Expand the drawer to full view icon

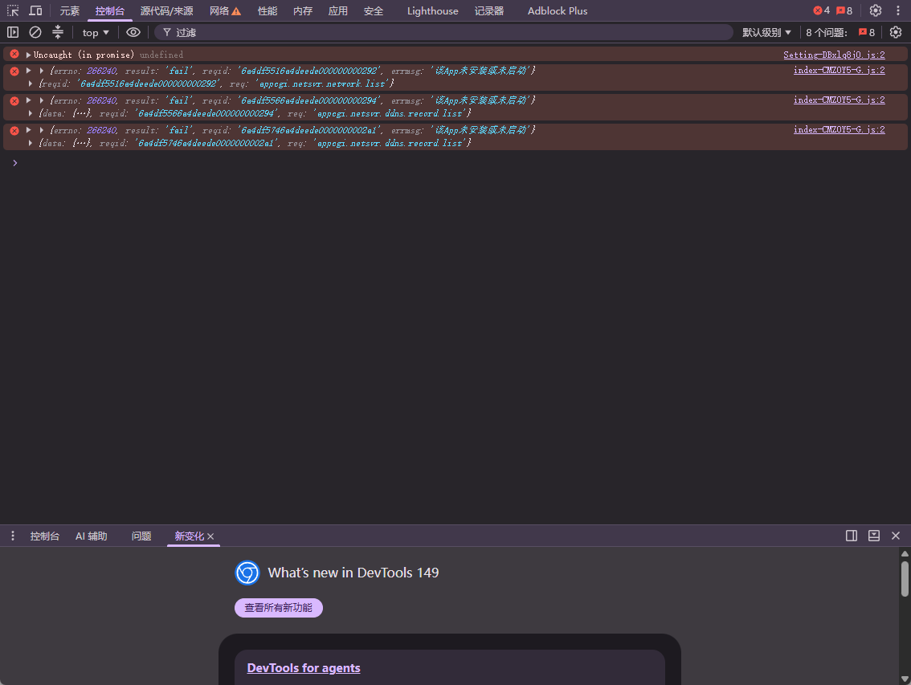coord(873,536)
